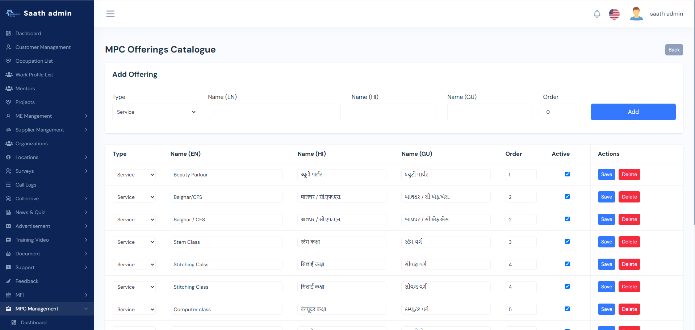Click the Feedback pencil icon
695x330 pixels.
(8, 281)
